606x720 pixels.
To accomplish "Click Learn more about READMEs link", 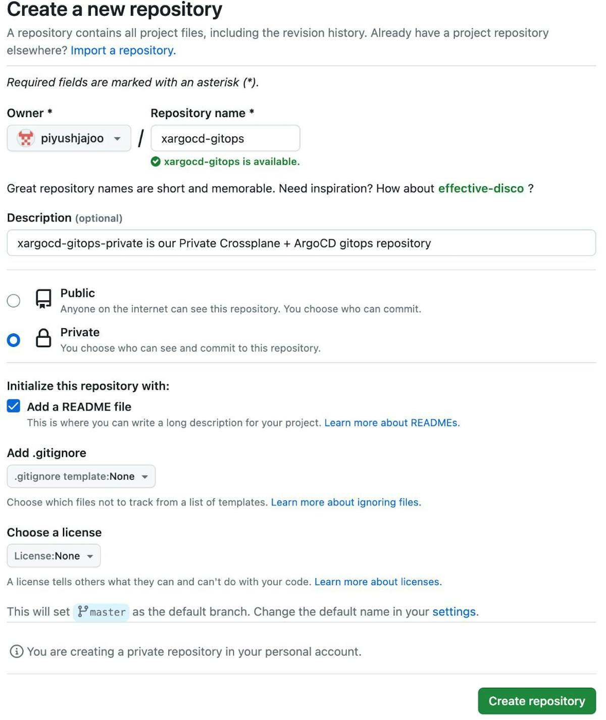I will (391, 423).
